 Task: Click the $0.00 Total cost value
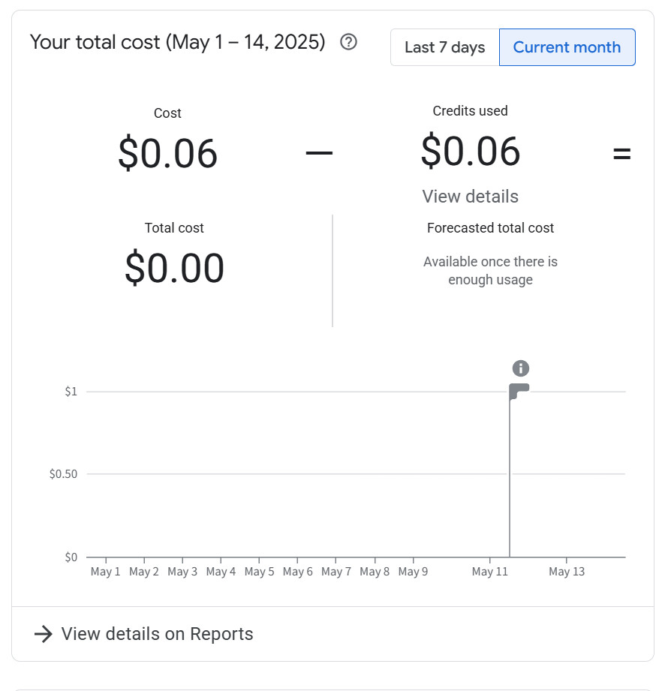174,269
